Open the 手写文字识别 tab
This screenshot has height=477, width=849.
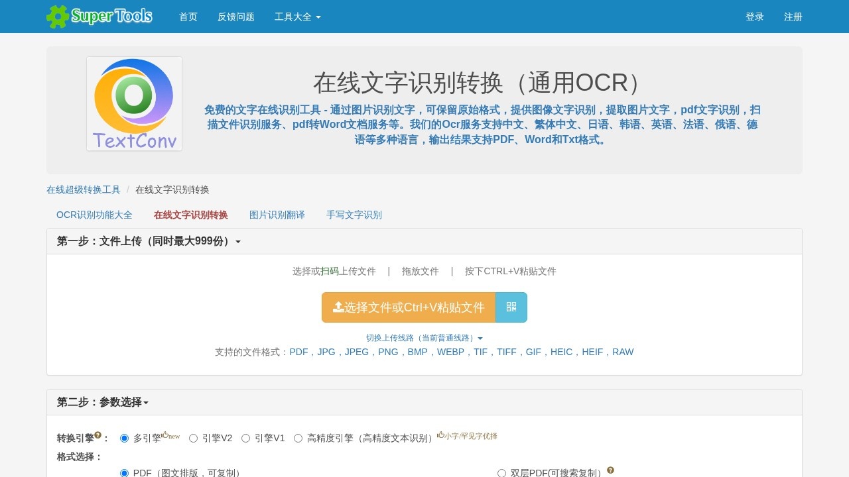[354, 215]
